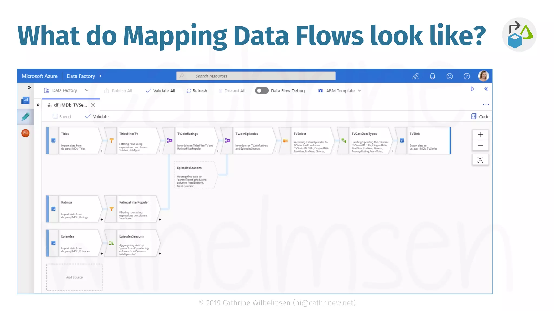The image size is (554, 311).
Task: Add transformation after Titles node plus
Action: pos(102,151)
